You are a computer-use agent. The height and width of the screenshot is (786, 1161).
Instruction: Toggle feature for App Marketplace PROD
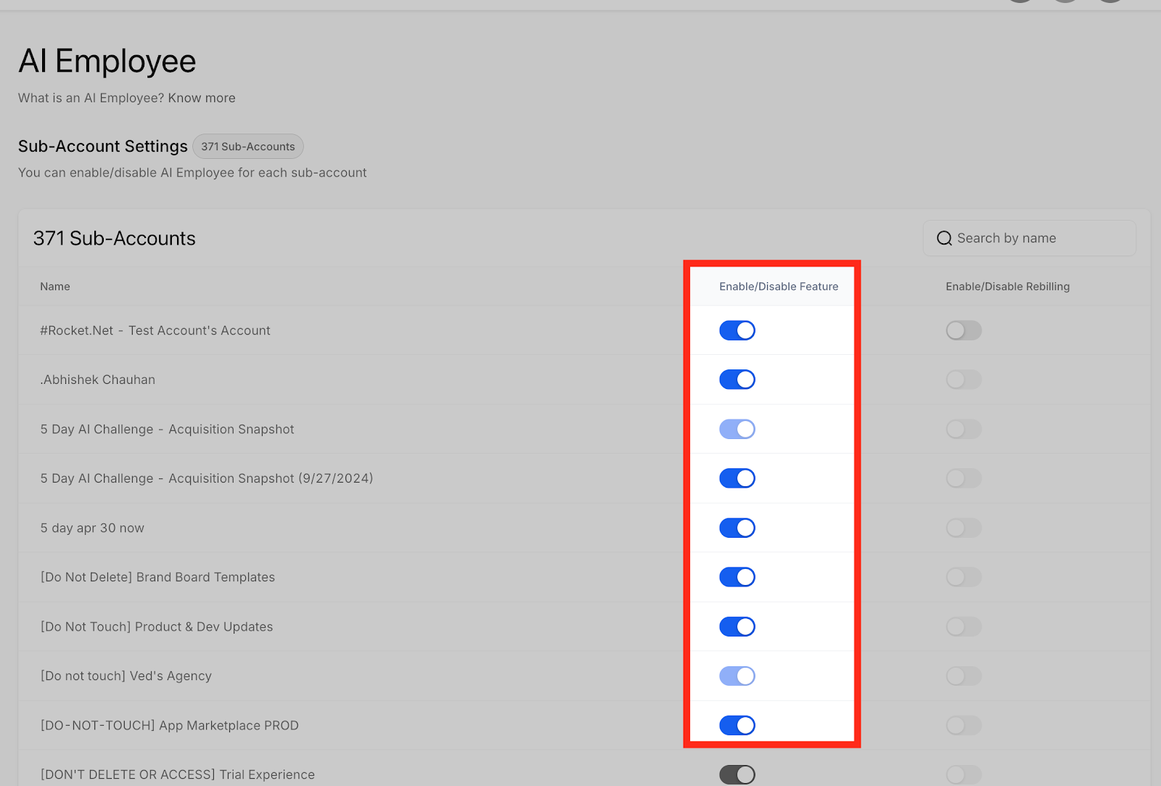(x=737, y=725)
